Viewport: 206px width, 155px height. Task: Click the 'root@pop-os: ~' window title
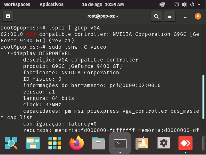click(x=103, y=16)
